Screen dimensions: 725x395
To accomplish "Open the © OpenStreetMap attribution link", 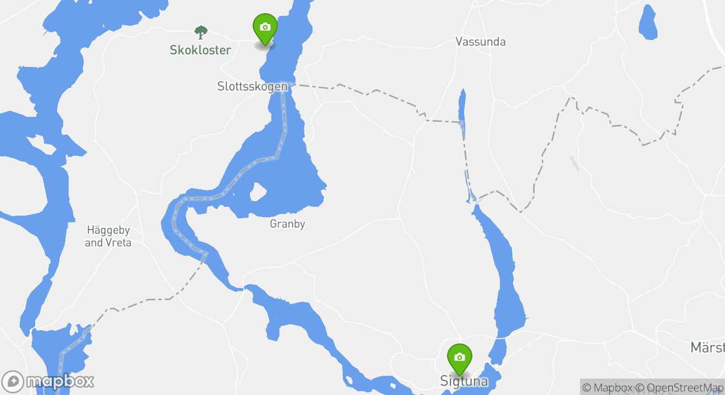I will pyautogui.click(x=679, y=387).
